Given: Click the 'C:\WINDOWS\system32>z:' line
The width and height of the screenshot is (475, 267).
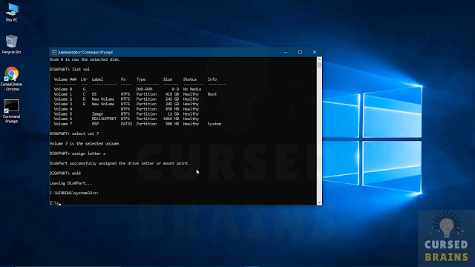Looking at the screenshot, I should [x=74, y=193].
